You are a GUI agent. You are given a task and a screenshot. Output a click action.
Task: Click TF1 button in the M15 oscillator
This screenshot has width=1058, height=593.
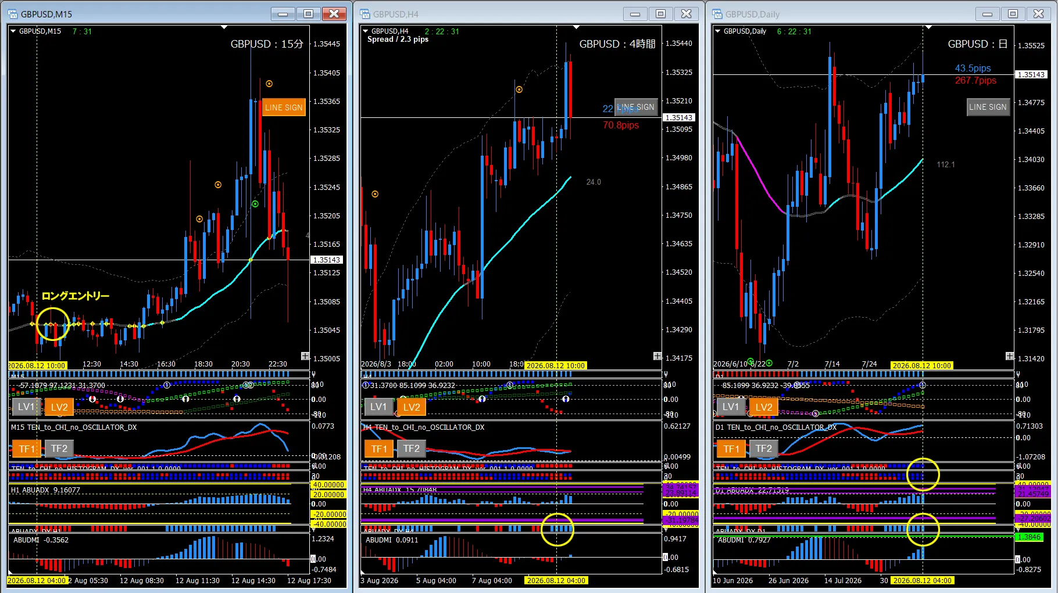click(x=27, y=448)
